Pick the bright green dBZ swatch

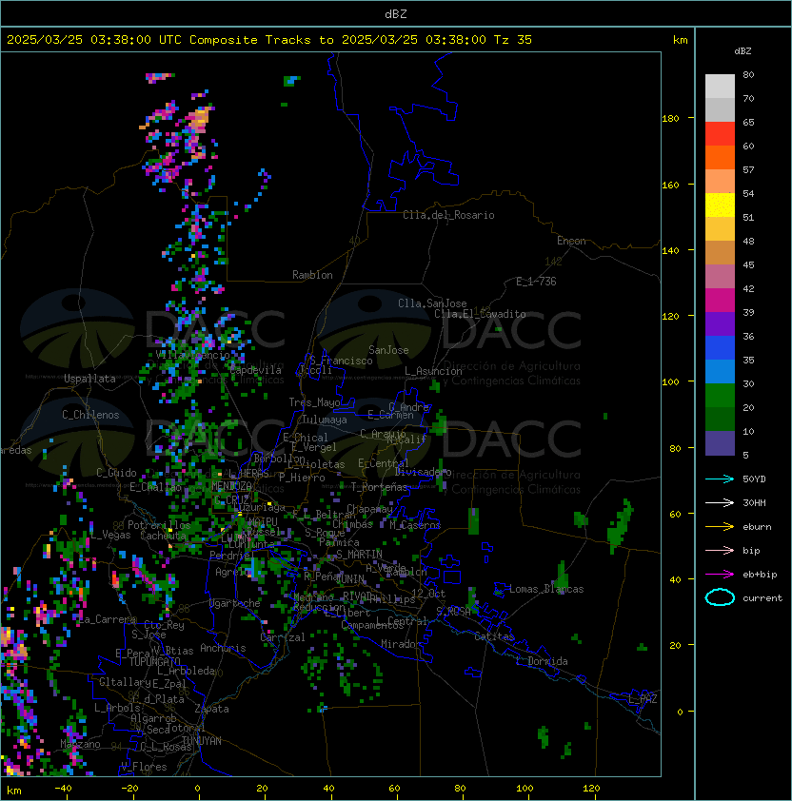coord(720,396)
